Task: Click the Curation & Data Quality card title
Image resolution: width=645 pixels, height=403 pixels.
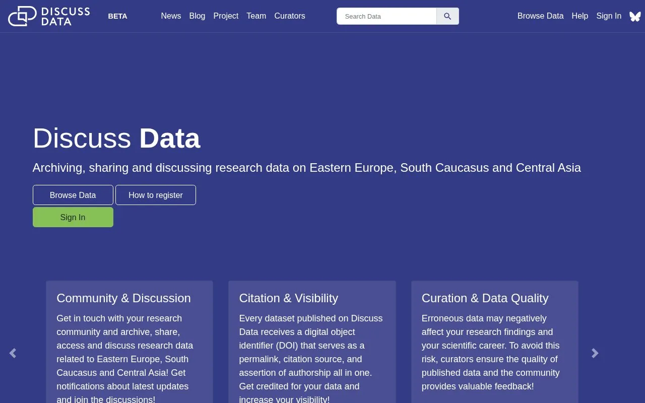Action: tap(485, 298)
